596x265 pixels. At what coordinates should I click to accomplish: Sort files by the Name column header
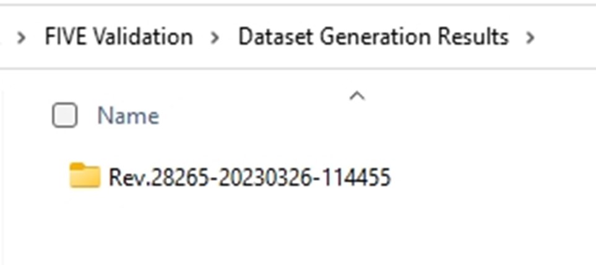pyautogui.click(x=128, y=116)
